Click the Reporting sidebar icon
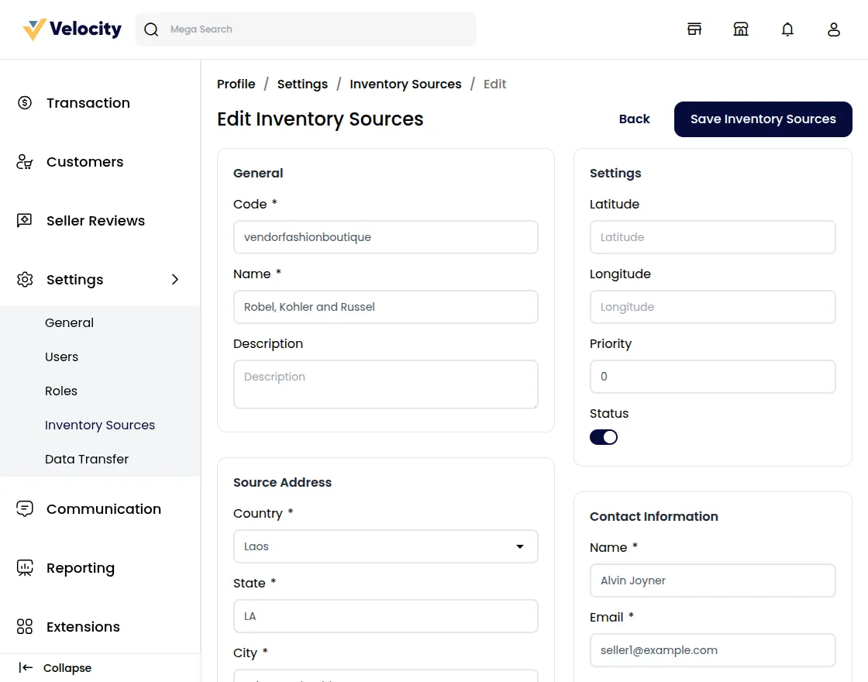This screenshot has width=868, height=682. pos(25,568)
